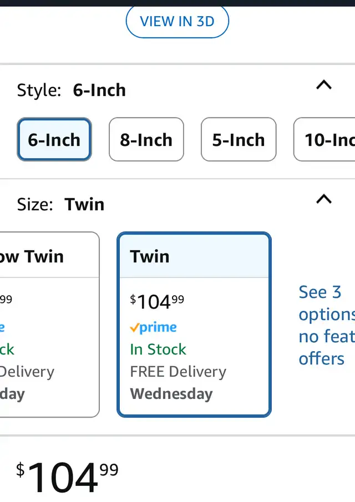Screen dimensions: 355x502
Task: Click Delivery text in Narrow Twin card
Action: click(27, 372)
